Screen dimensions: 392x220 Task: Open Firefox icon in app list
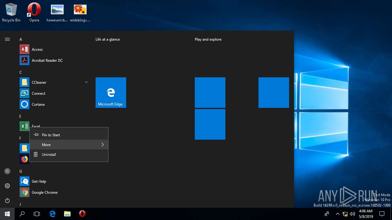tap(24, 159)
